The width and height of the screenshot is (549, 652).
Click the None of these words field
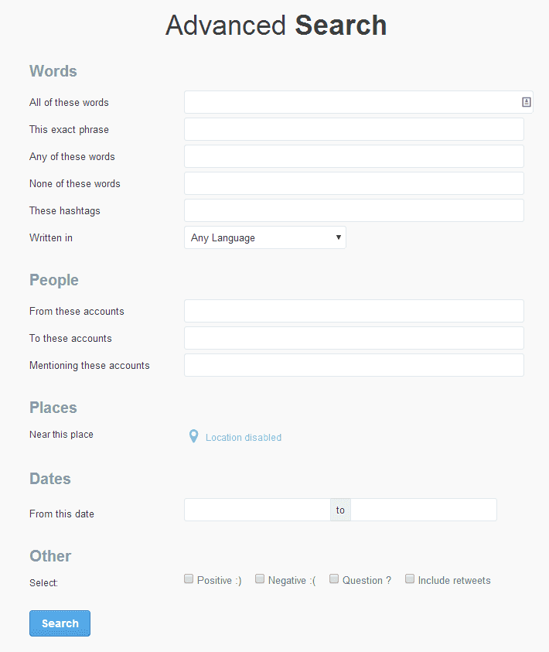click(x=354, y=183)
